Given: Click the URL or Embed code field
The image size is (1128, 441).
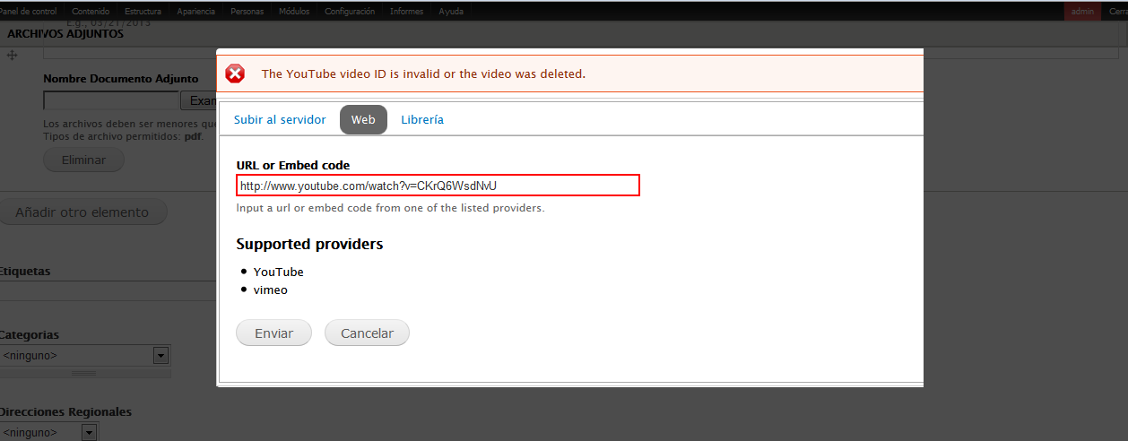Looking at the screenshot, I should 438,186.
